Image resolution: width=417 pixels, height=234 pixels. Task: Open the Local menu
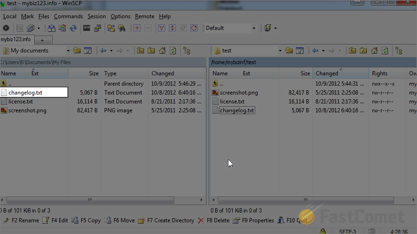pos(9,16)
